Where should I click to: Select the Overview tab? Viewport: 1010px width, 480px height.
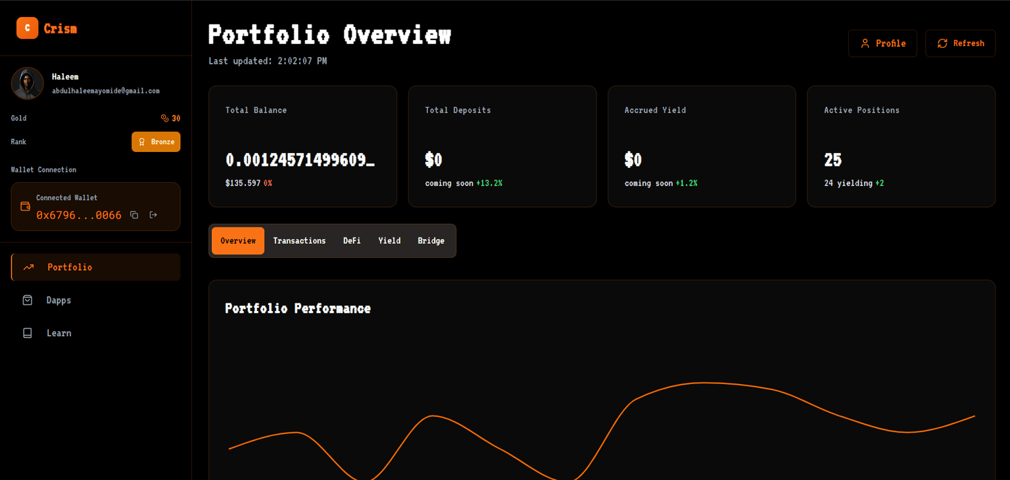tap(238, 241)
